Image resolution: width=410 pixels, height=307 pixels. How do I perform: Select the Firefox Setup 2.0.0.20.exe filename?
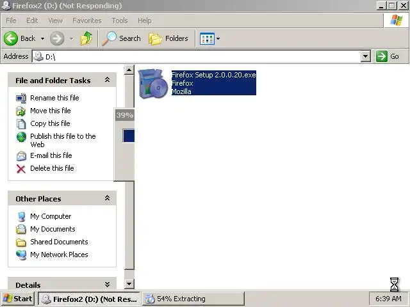(213, 75)
